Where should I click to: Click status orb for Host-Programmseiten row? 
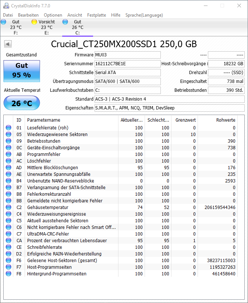click(x=8, y=267)
